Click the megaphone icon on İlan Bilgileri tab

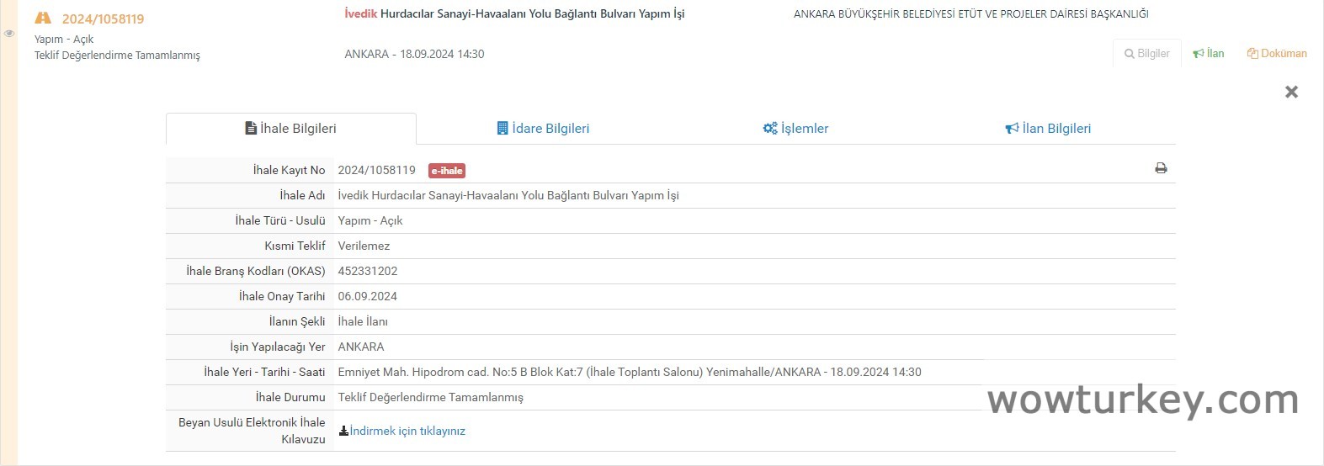(1012, 129)
